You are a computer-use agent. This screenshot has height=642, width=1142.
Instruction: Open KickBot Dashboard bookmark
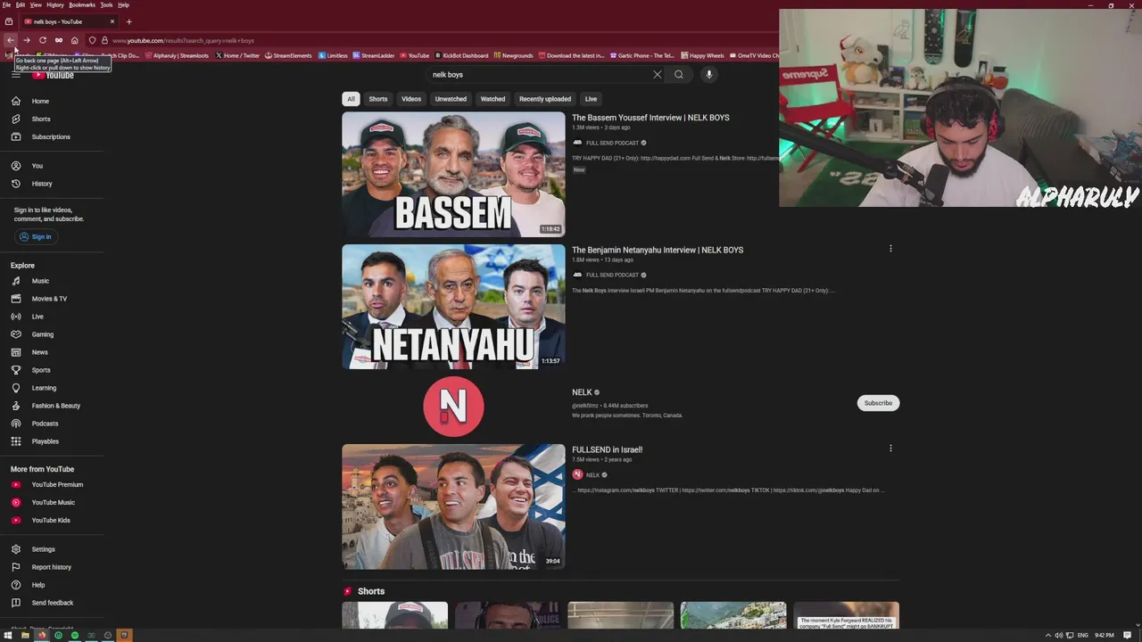click(461, 55)
